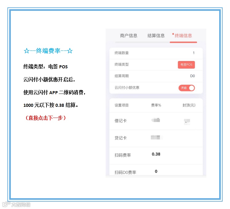Click the D0 settlement cycle value

(192, 76)
